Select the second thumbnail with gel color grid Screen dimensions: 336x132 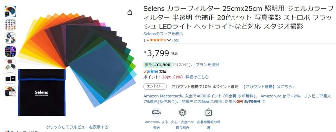tap(10, 25)
